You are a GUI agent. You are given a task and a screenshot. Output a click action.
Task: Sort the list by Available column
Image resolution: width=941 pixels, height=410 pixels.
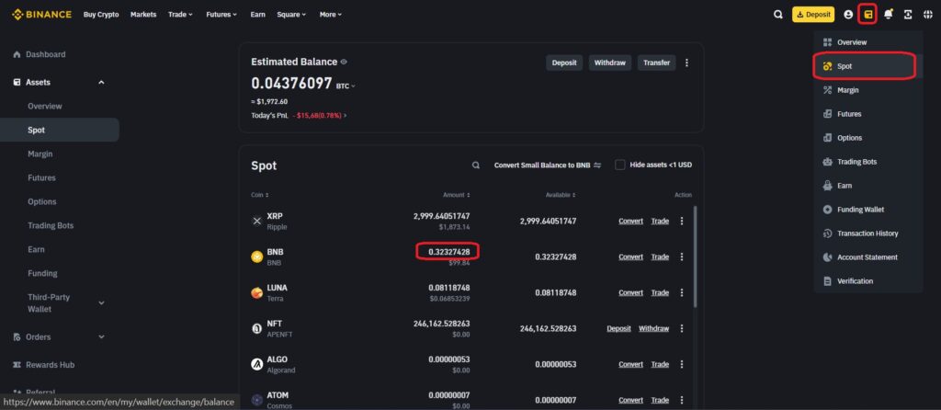(561, 195)
